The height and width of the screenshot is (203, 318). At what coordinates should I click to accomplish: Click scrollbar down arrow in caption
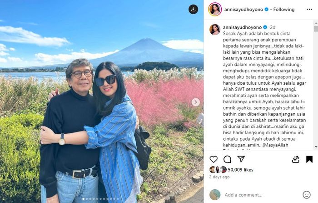point(316,147)
